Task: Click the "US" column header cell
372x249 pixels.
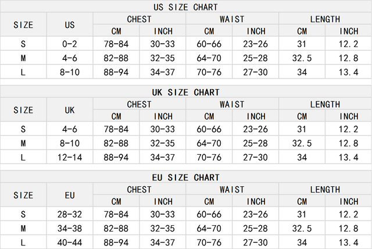Action: point(70,25)
